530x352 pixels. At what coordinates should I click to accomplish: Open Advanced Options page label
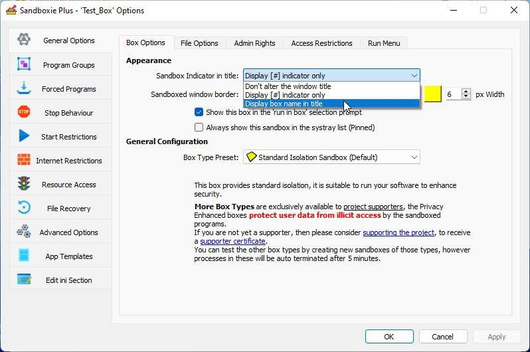click(69, 232)
